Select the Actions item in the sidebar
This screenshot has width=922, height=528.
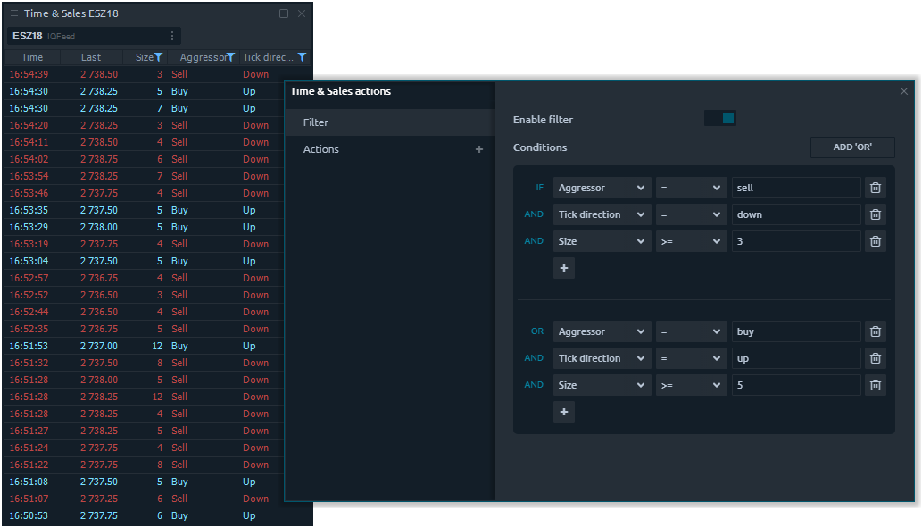321,149
